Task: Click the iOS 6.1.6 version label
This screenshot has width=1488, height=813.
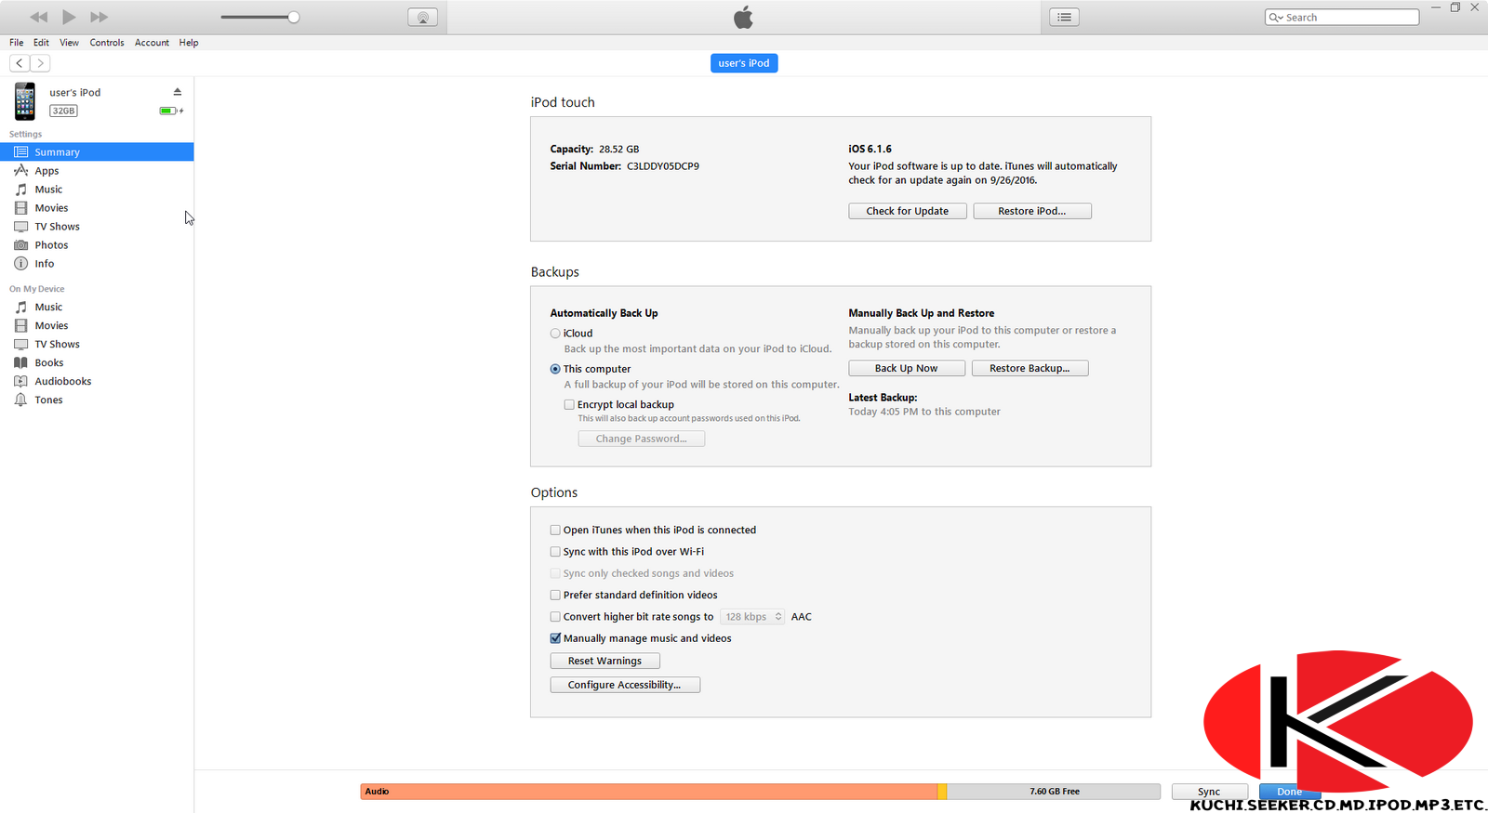Action: [870, 149]
